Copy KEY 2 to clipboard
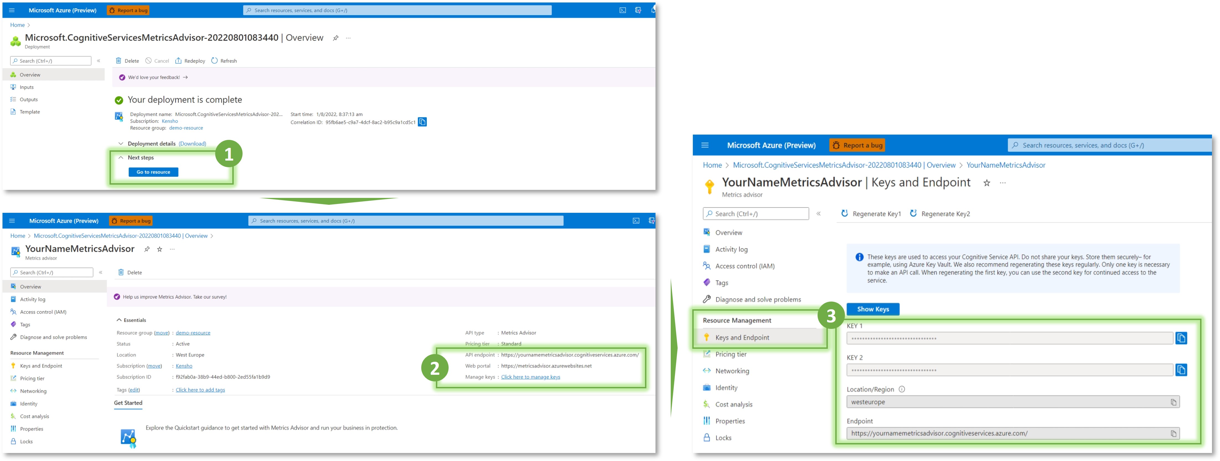The height and width of the screenshot is (461, 1220). point(1181,370)
